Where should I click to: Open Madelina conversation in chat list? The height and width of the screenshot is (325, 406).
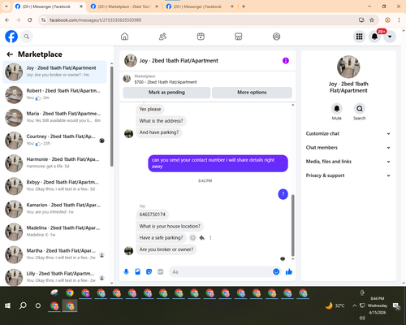click(x=54, y=232)
